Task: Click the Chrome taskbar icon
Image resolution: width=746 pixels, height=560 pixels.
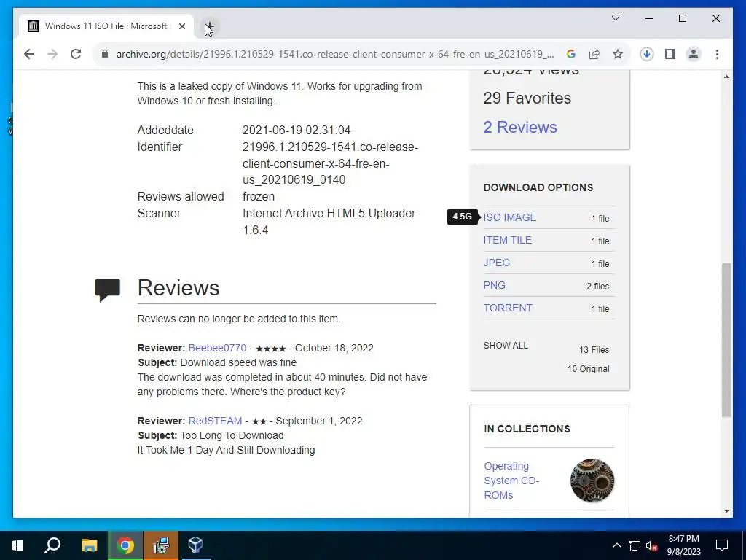Action: pos(125,545)
